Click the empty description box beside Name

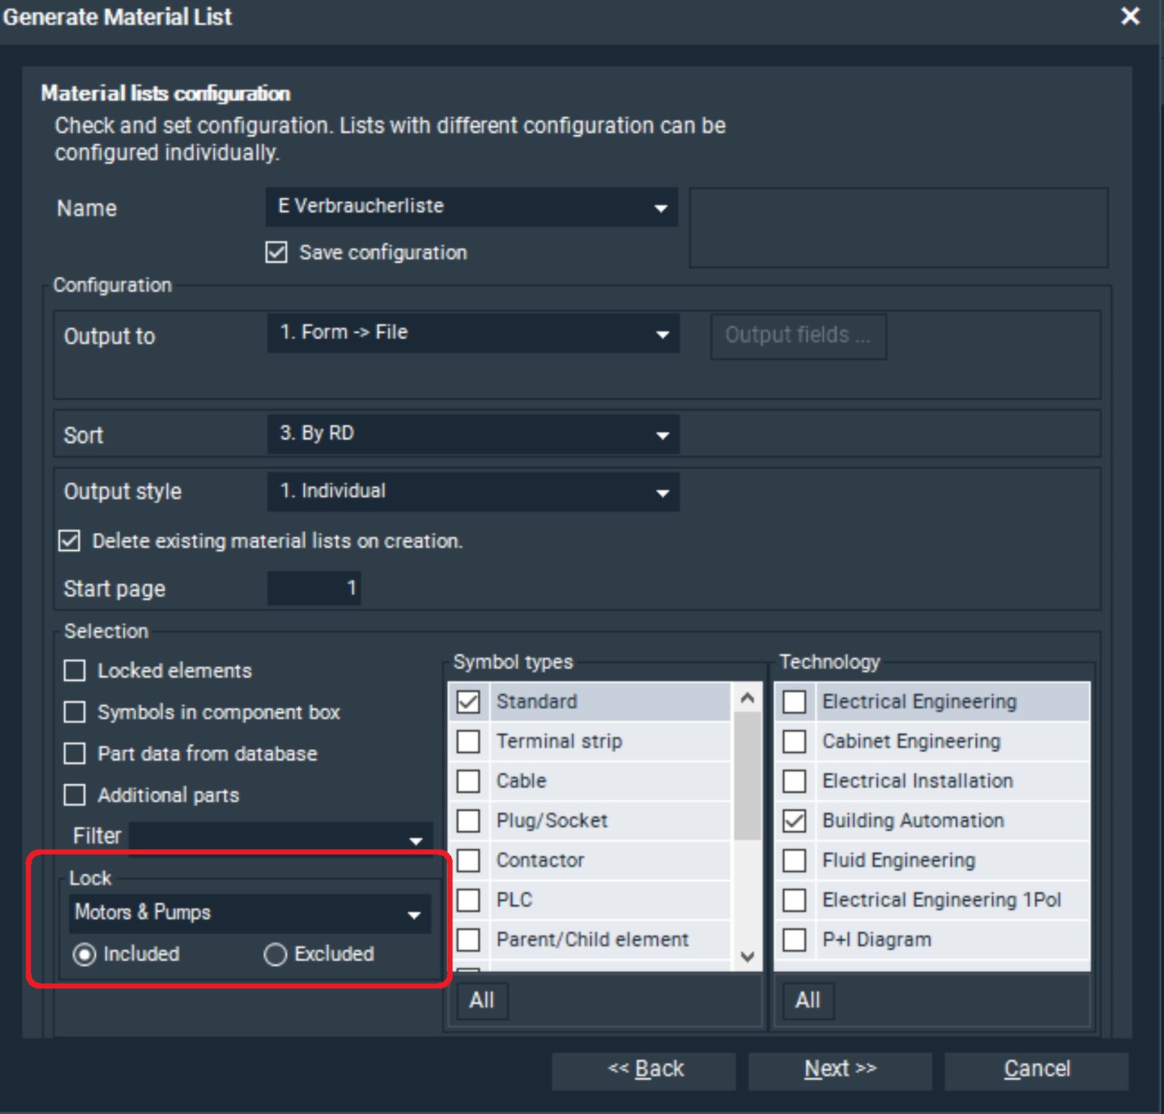coord(899,228)
